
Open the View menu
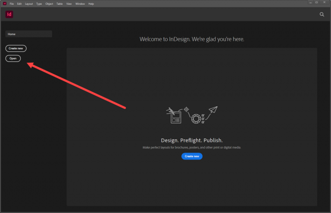(69, 3)
